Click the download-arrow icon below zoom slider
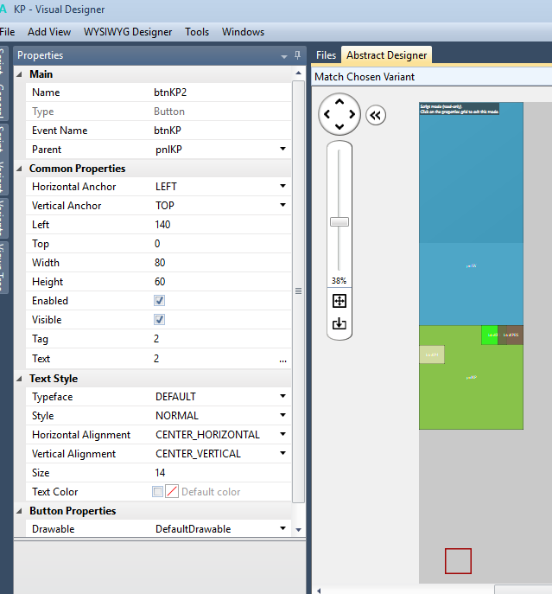The width and height of the screenshot is (552, 594). point(339,323)
